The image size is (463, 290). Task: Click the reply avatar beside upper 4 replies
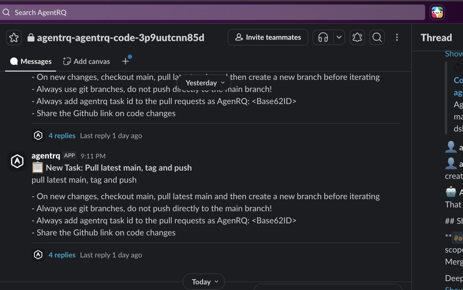[x=38, y=136]
